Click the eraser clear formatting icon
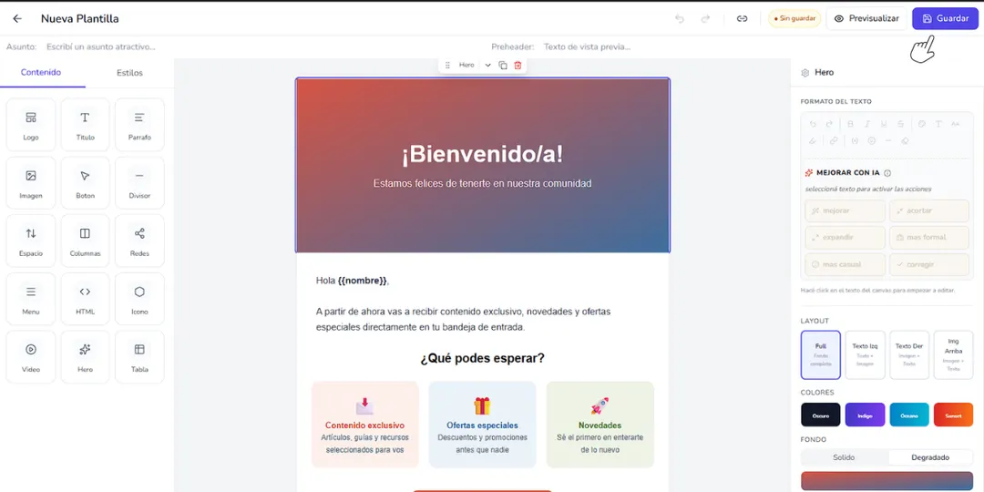 click(905, 141)
